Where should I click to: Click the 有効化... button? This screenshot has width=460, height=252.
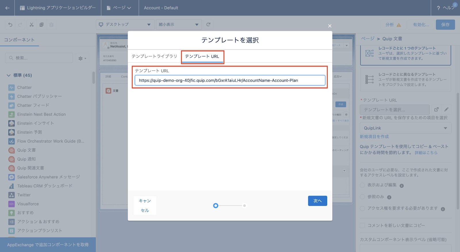tap(421, 25)
